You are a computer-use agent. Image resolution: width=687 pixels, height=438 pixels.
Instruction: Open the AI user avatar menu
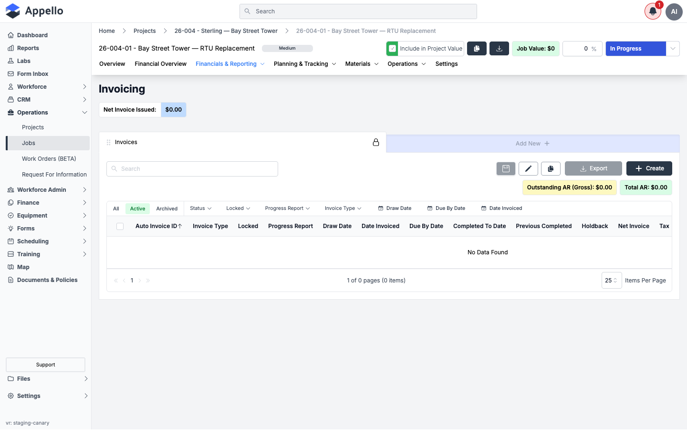coord(674,11)
